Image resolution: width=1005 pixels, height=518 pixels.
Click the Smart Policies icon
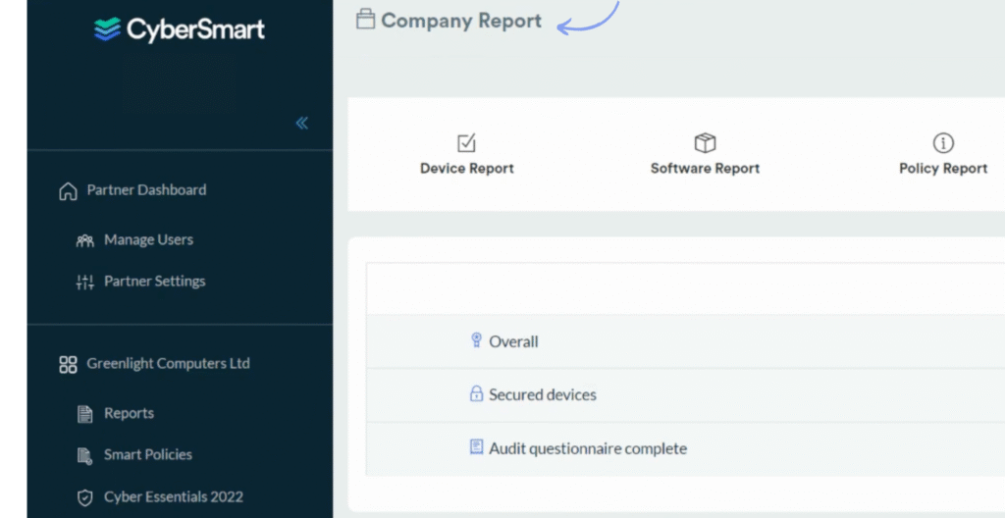coord(84,456)
